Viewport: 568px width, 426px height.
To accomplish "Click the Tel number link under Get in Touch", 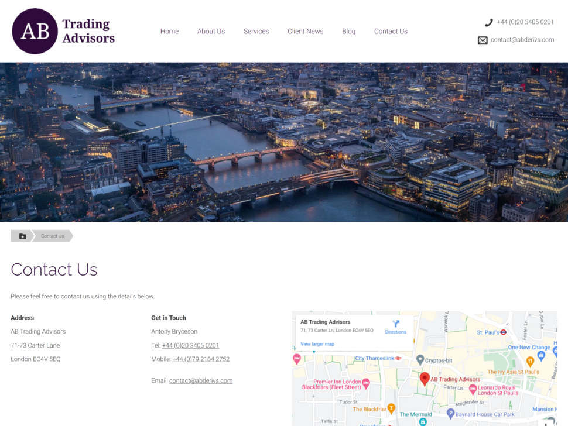I will [190, 345].
